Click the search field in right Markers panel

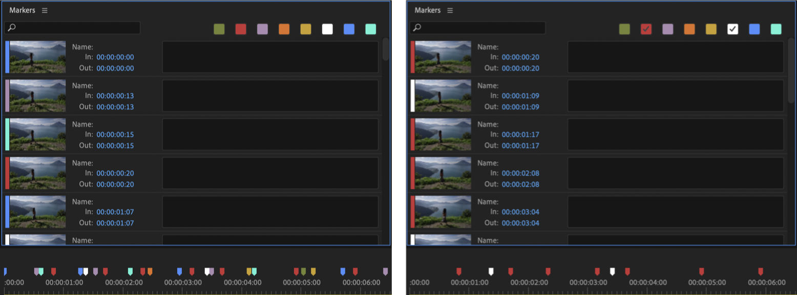pos(477,28)
